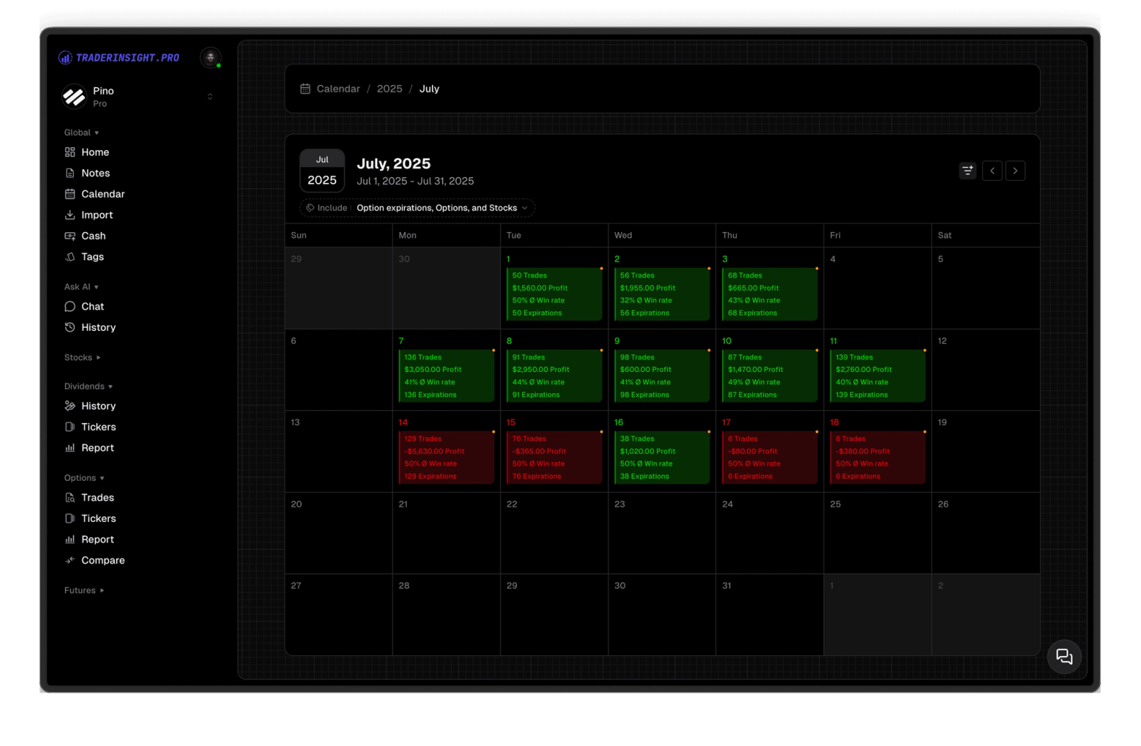
Task: Open Options Trades
Action: click(97, 497)
